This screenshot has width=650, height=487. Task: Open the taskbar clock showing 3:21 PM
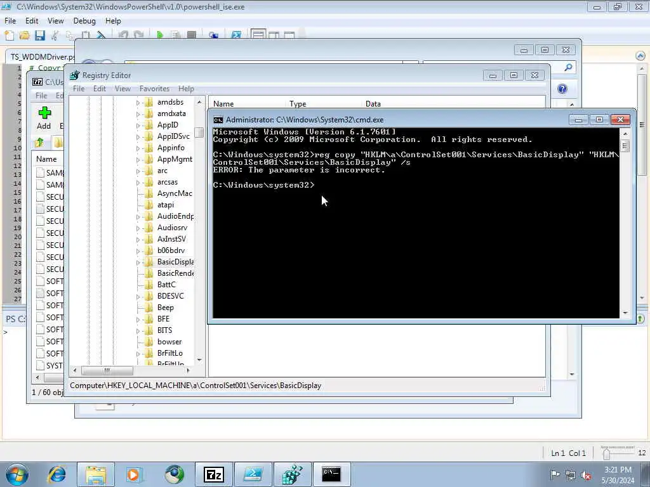618,475
